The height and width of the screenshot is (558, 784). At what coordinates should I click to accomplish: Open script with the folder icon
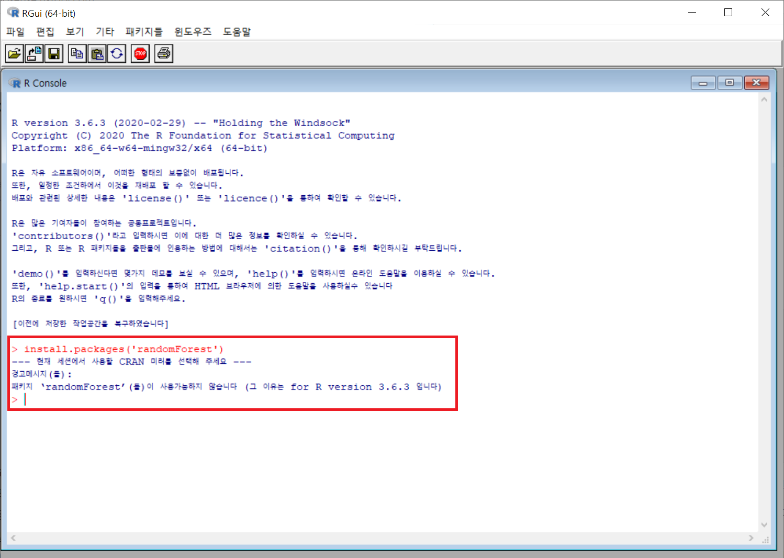click(15, 53)
